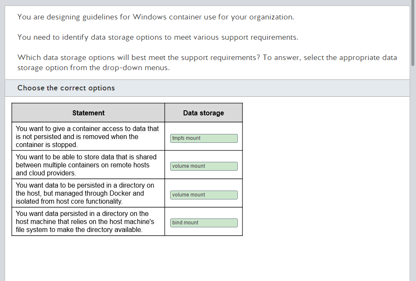Click the 'Which data storage options' question text

tap(207, 63)
